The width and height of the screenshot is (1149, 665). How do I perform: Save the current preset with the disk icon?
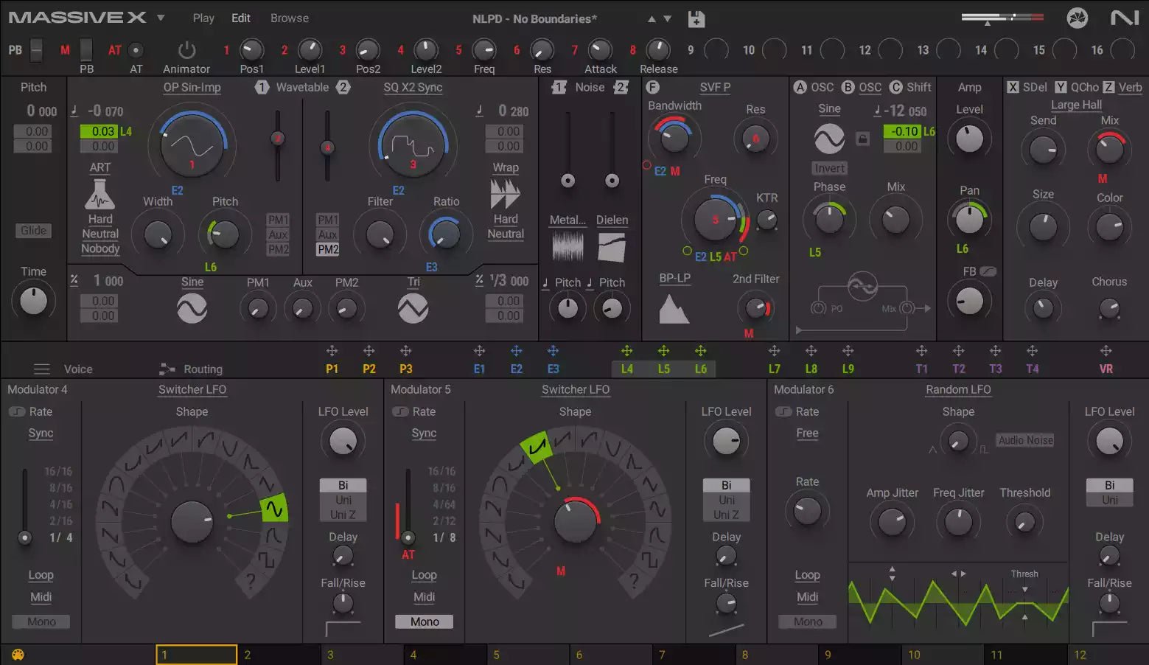pos(696,18)
